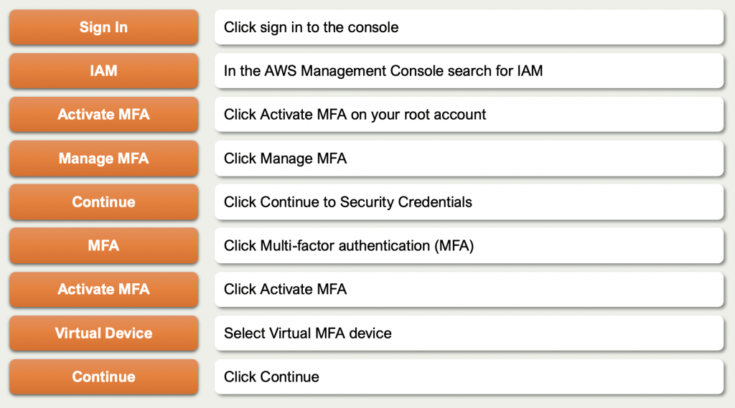Select the 'Click Continue' instruction box
This screenshot has width=735, height=408.
469,377
